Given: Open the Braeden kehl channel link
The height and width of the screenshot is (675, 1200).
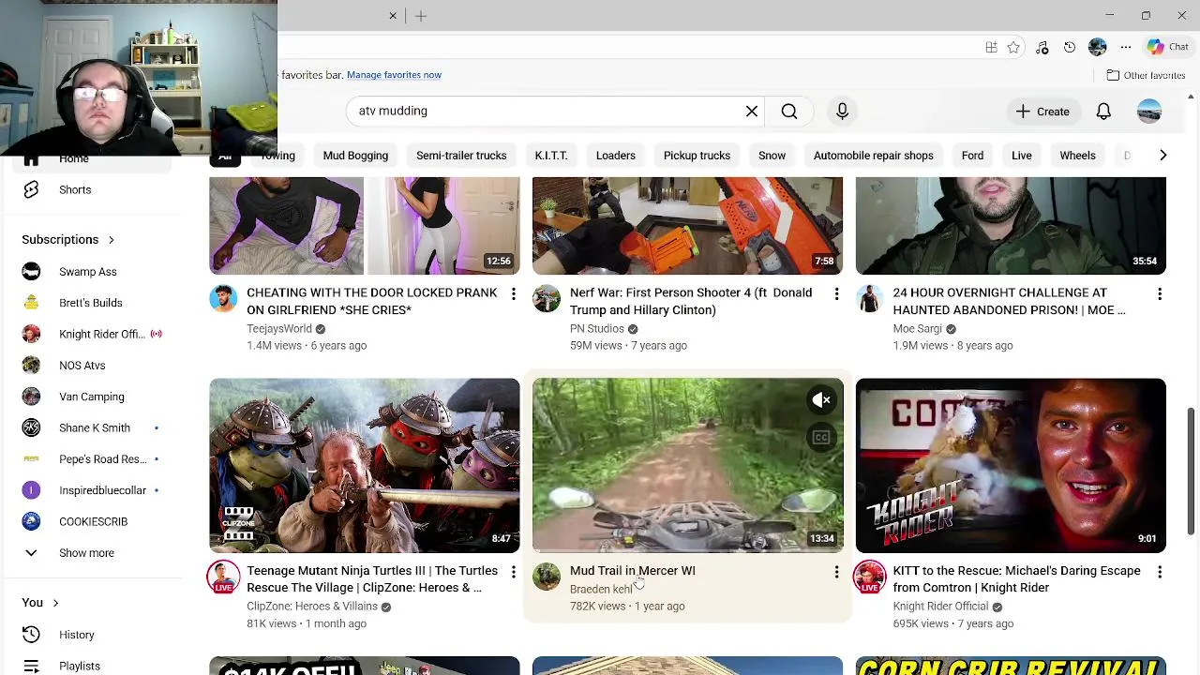Looking at the screenshot, I should pyautogui.click(x=601, y=589).
